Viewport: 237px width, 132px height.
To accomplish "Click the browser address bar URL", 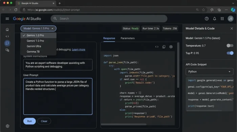I will click(53, 10).
